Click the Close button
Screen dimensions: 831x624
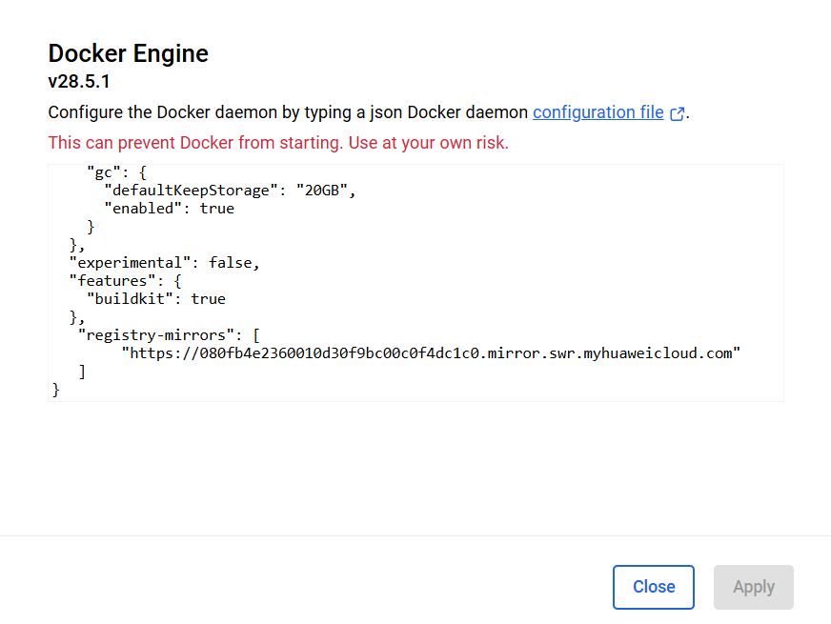tap(654, 587)
